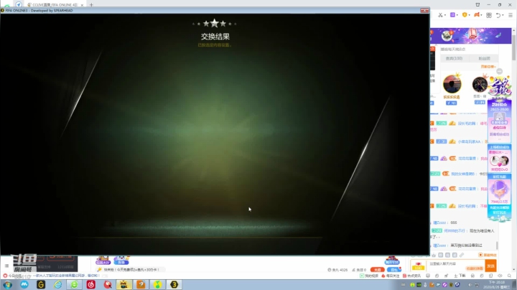The image size is (517, 290).
Task: Click the magnifier search icon in bottom bar
Action: (x=509, y=276)
